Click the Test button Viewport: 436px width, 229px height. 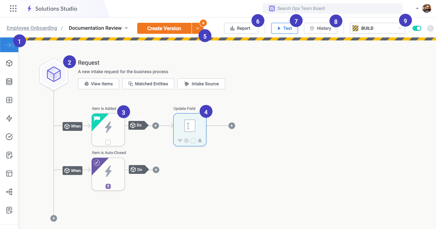click(284, 28)
